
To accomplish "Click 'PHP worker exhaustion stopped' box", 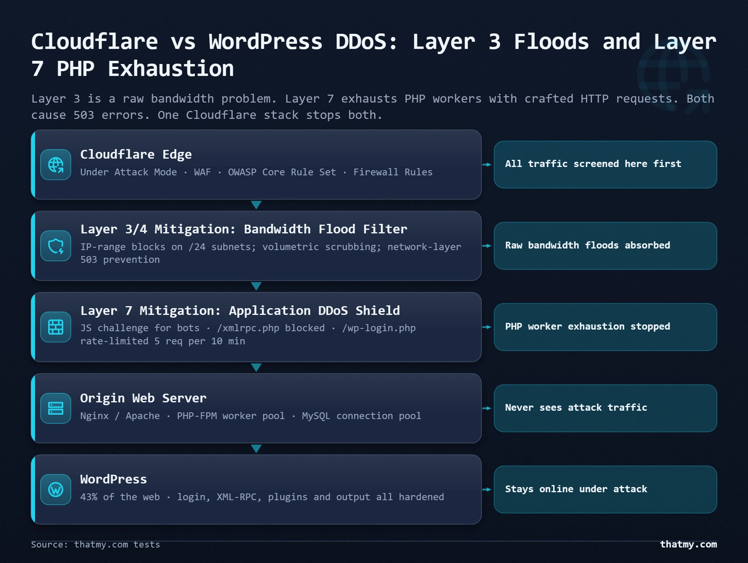I will 605,327.
